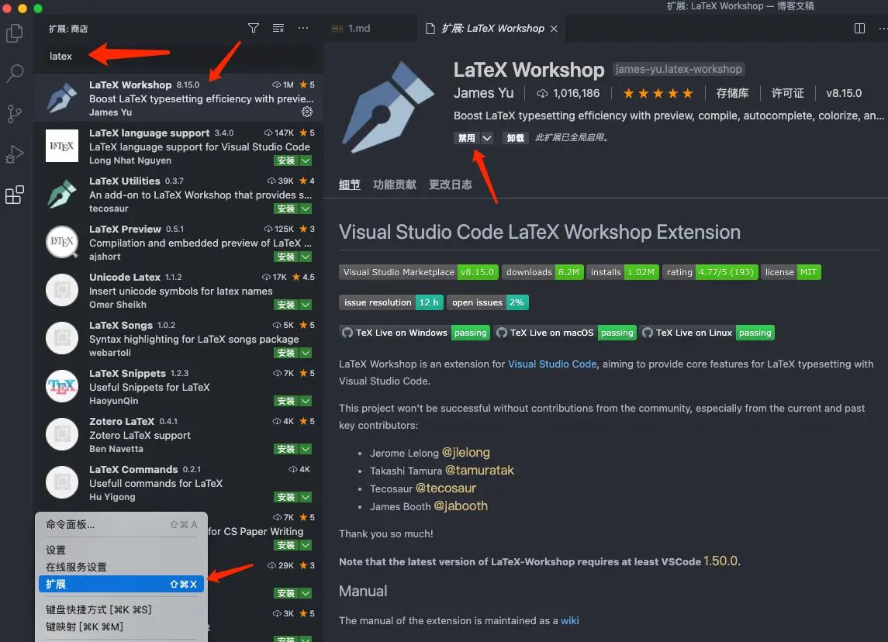Viewport: 888px width, 642px height.
Task: Open the Source Control view icon
Action: 16,114
